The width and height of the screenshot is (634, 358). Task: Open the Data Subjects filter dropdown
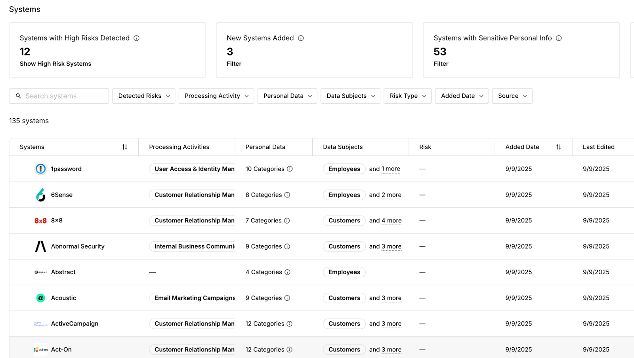[x=350, y=96]
